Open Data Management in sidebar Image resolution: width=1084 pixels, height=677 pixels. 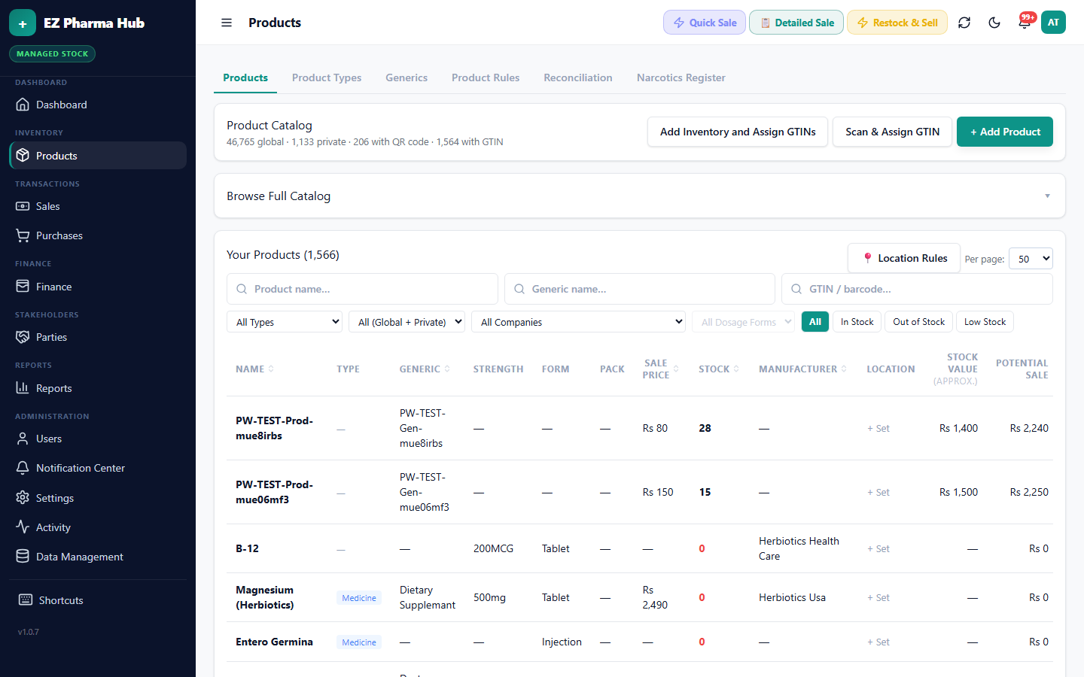(x=98, y=557)
